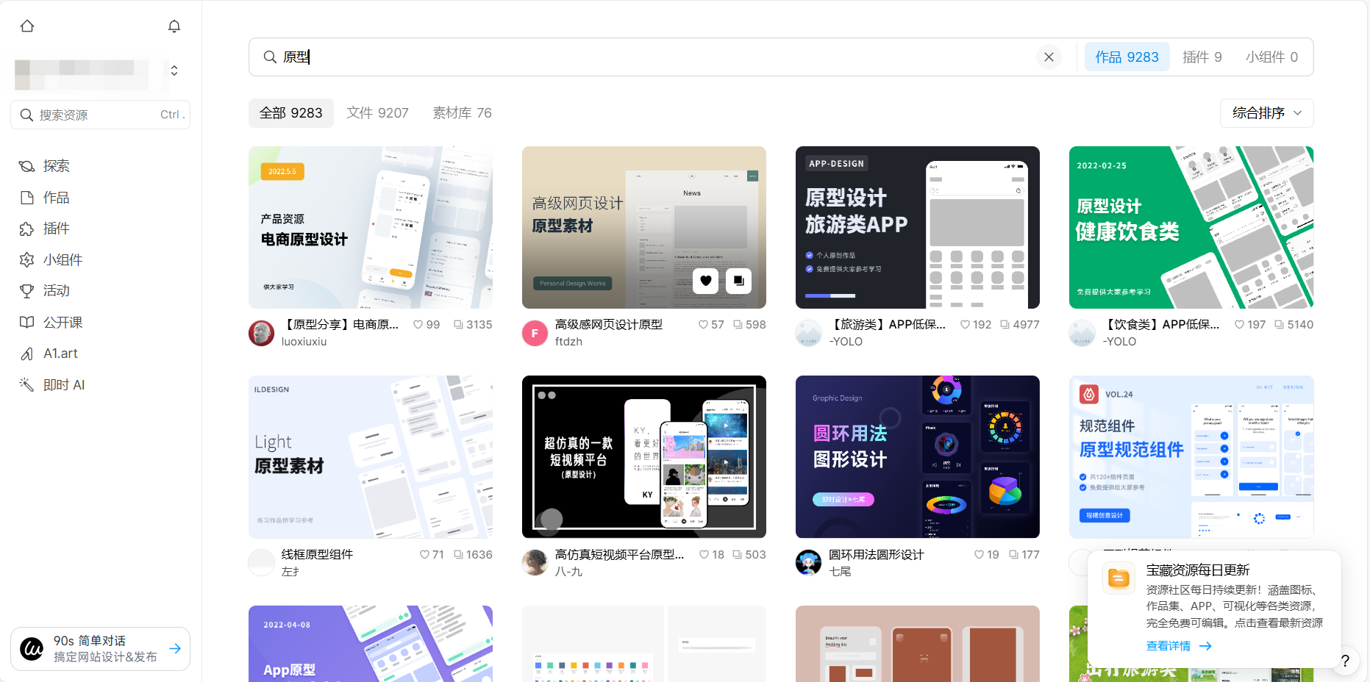
Task: Click the heart count 197 for 饮食类APP
Action: [1250, 325]
